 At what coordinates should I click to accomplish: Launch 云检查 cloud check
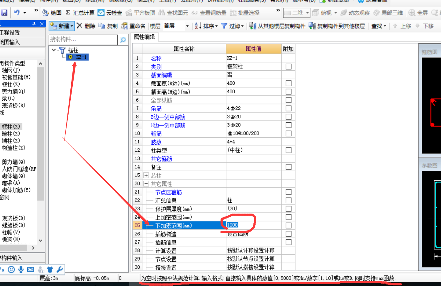(x=110, y=13)
